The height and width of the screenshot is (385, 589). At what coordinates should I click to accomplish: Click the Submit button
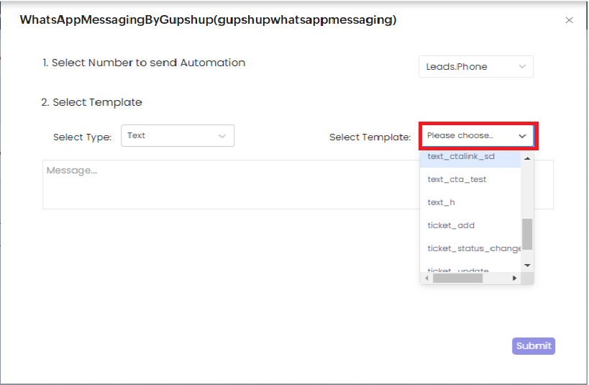coord(534,346)
